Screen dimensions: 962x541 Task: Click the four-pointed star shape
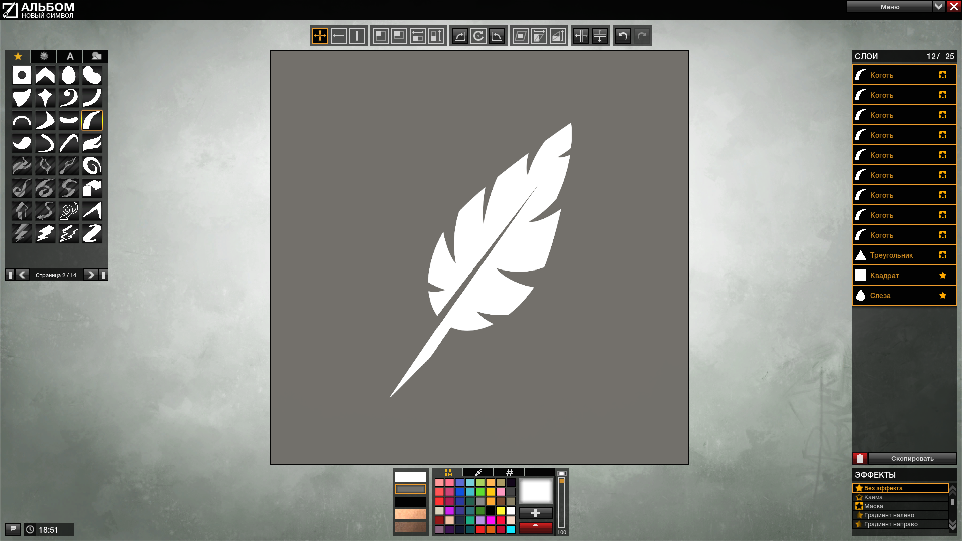click(45, 98)
